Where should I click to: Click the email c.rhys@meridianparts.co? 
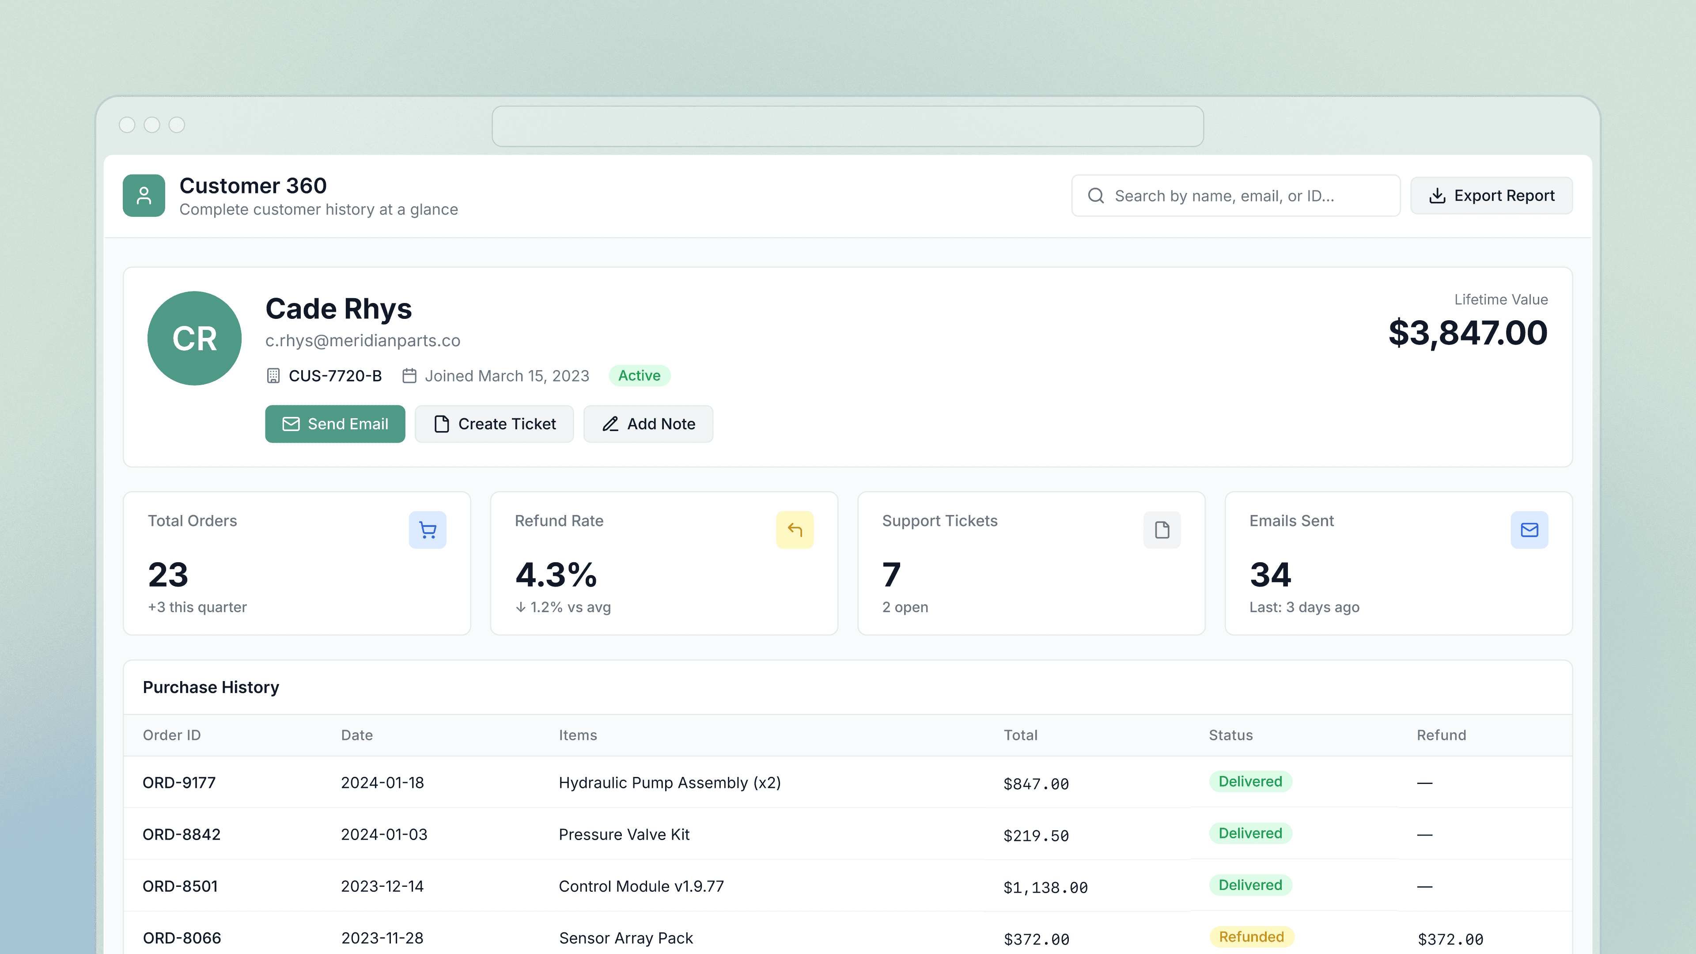pos(363,341)
